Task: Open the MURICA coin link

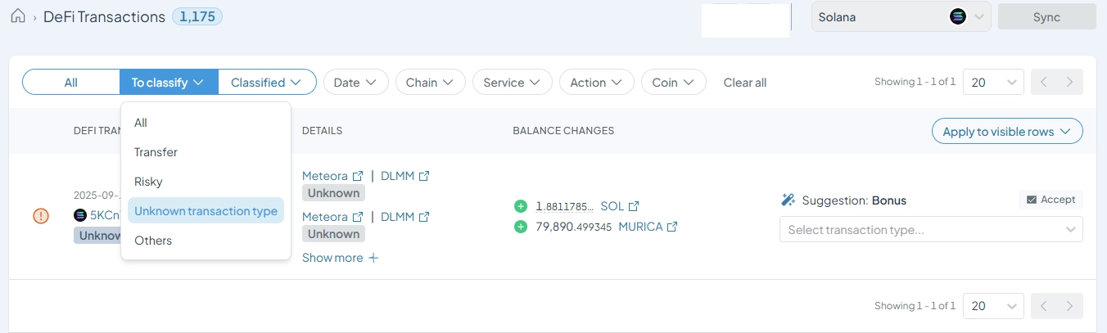Action: tap(640, 227)
